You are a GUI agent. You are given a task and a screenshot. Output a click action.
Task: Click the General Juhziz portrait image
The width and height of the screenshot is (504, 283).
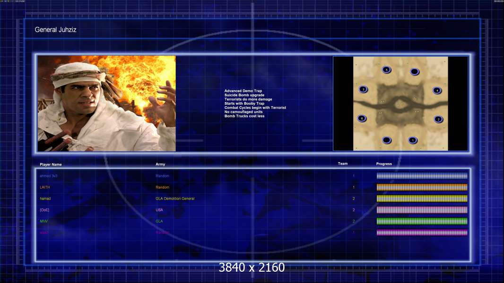click(x=107, y=103)
